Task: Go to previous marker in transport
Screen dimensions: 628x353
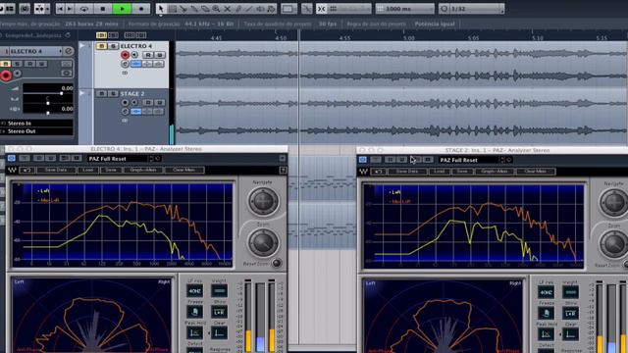Action: point(60,9)
